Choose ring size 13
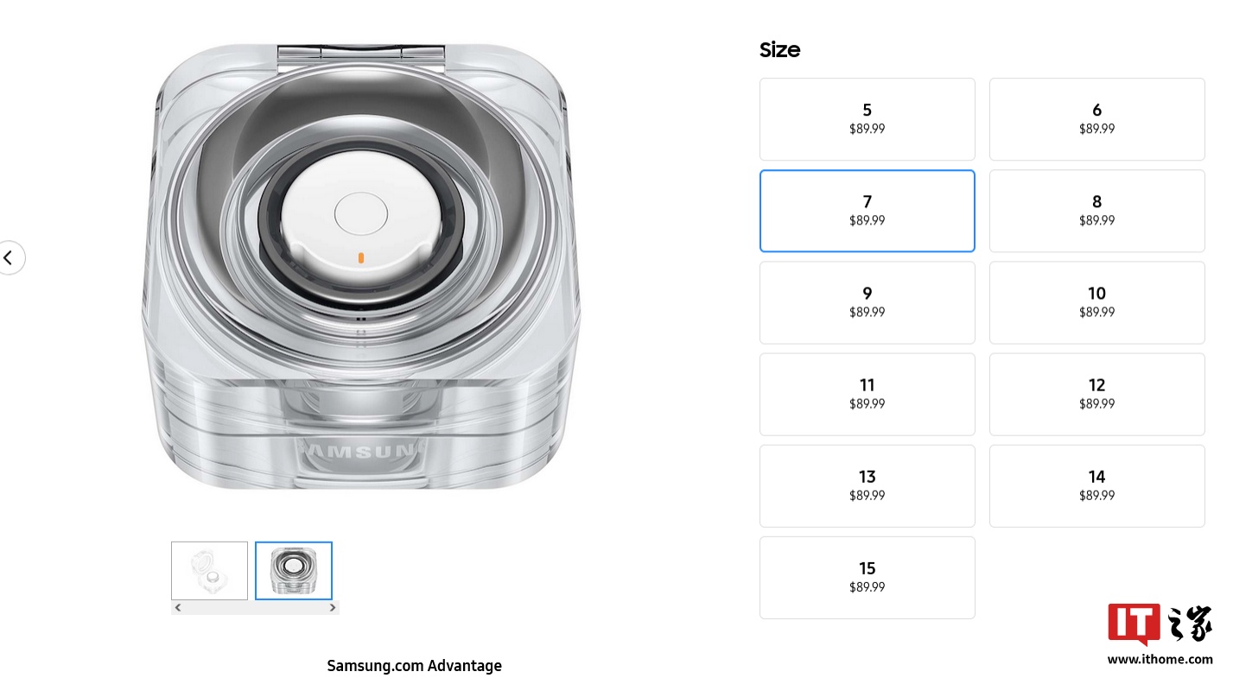The width and height of the screenshot is (1233, 678). click(x=867, y=485)
